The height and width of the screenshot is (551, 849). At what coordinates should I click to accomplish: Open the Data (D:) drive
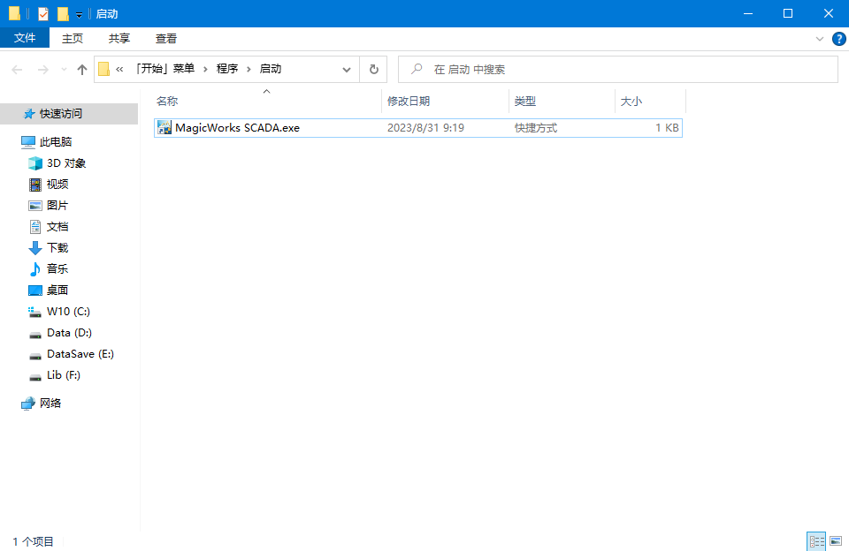(x=69, y=333)
